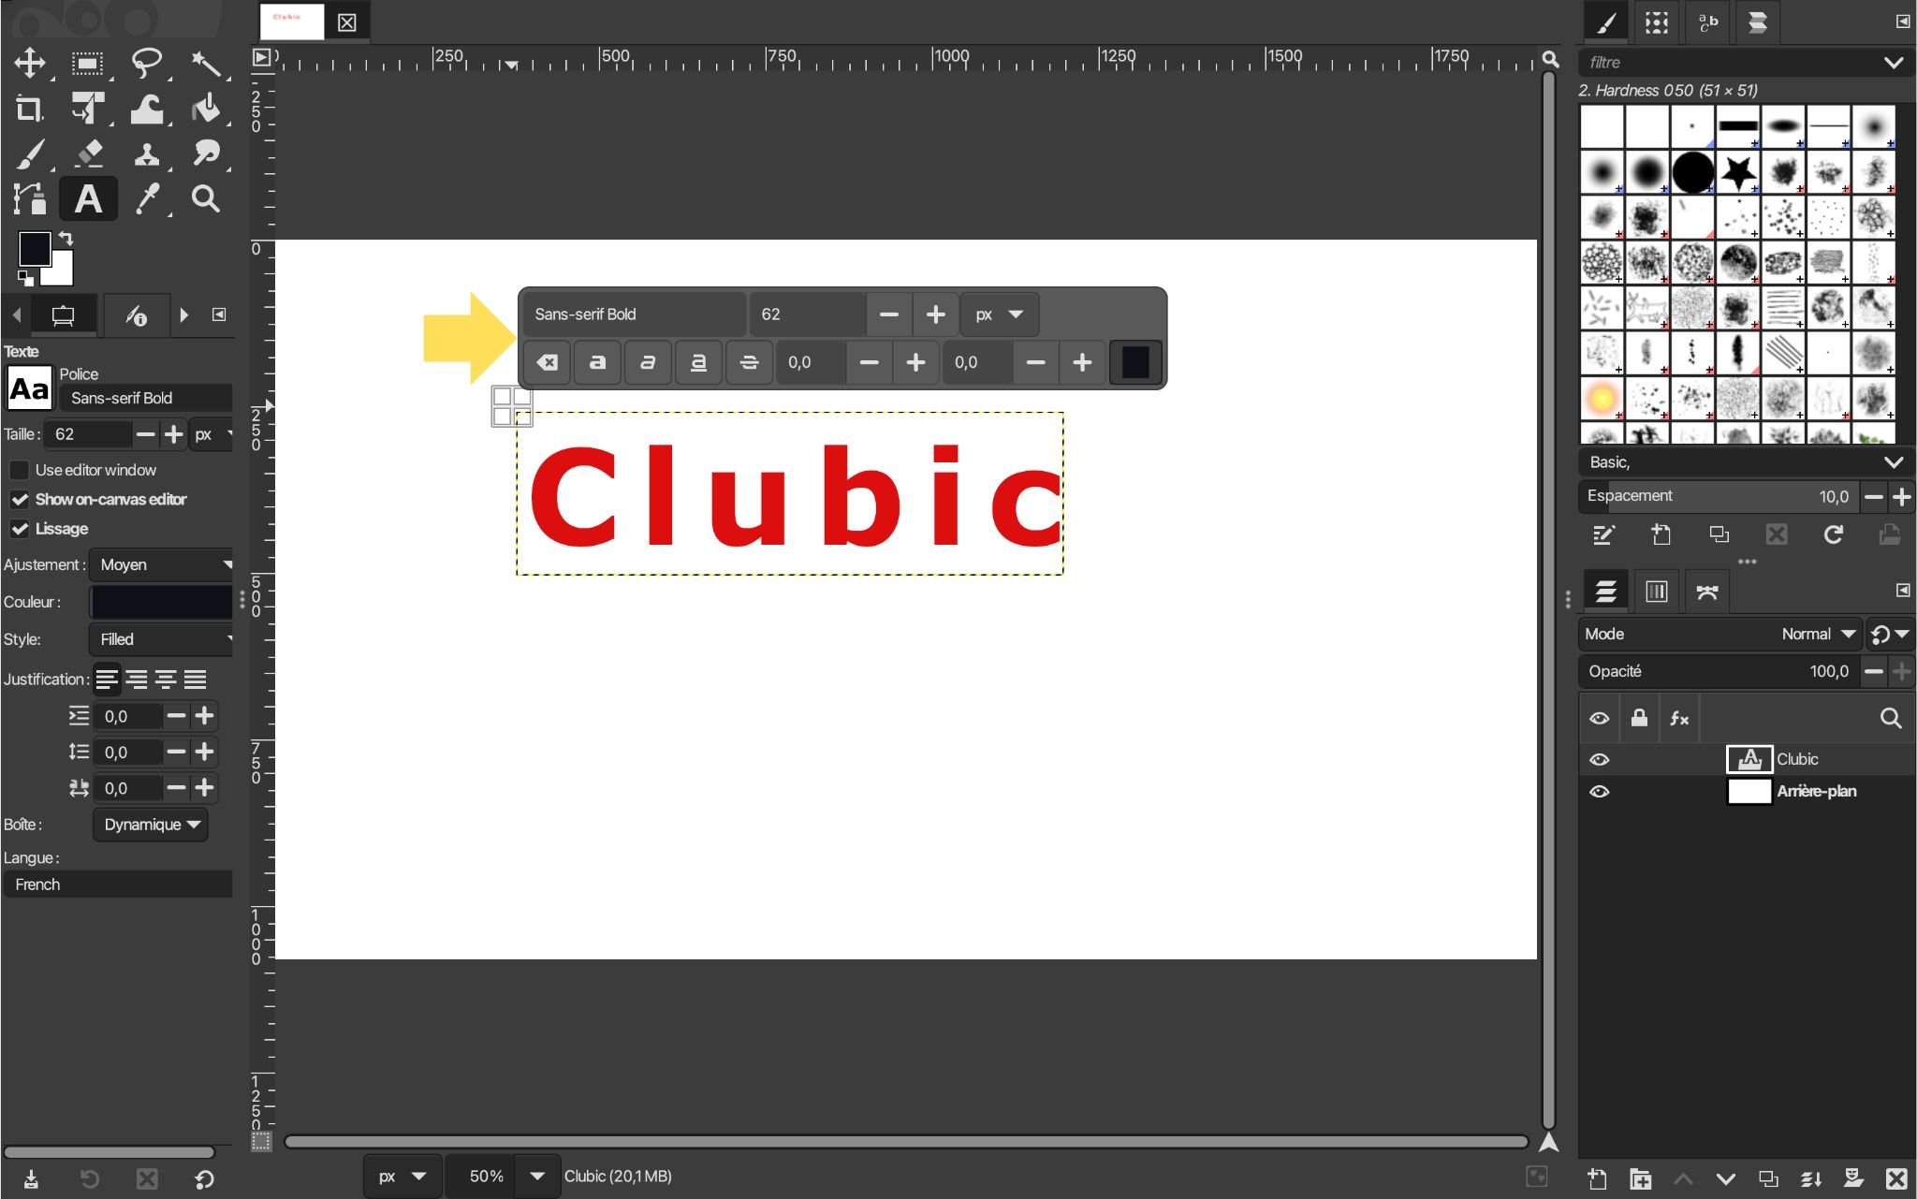This screenshot has height=1199, width=1917.
Task: Select the Eraser tool
Action: tap(90, 153)
